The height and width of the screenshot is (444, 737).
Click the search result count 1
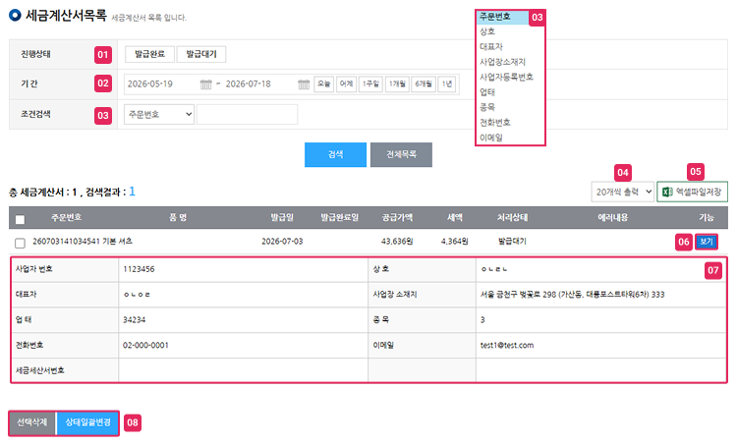132,192
